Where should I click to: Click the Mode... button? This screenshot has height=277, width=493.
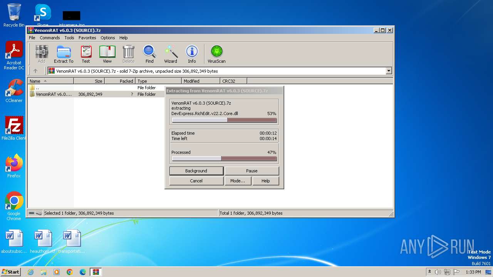click(x=238, y=181)
